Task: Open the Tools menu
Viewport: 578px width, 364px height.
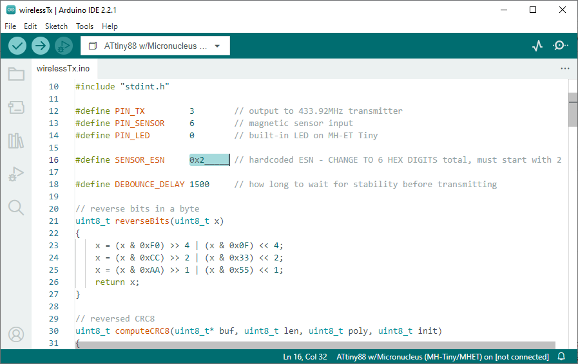Action: pos(85,26)
